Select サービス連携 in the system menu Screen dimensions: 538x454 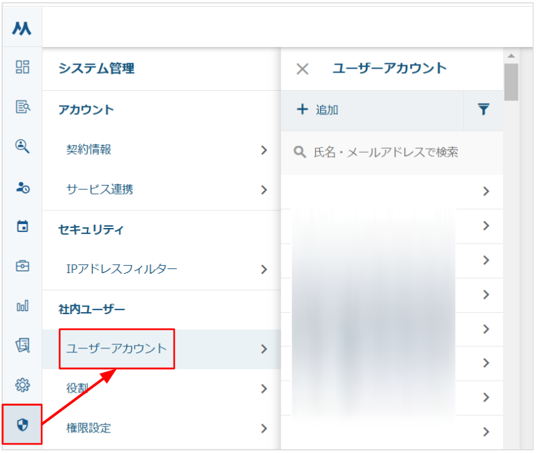(161, 190)
